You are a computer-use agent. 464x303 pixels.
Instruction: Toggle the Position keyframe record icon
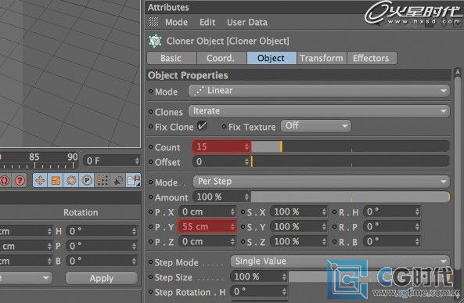(x=40, y=180)
